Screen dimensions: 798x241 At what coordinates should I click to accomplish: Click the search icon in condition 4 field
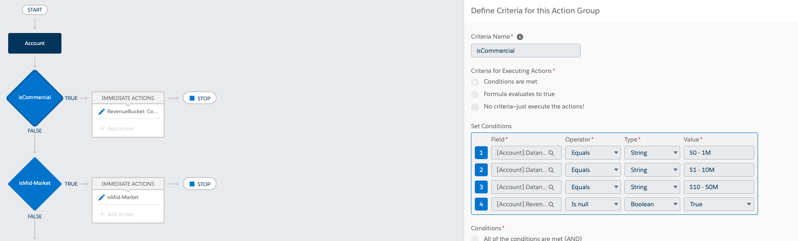point(551,205)
